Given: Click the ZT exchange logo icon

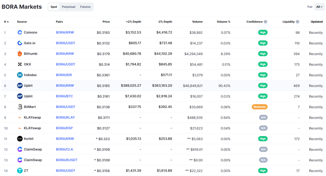Looking at the screenshot, I should pos(20,171).
